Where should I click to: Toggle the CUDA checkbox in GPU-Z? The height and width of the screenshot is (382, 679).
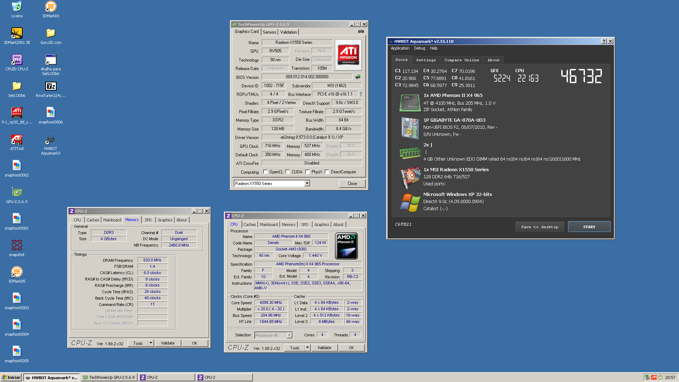point(288,172)
